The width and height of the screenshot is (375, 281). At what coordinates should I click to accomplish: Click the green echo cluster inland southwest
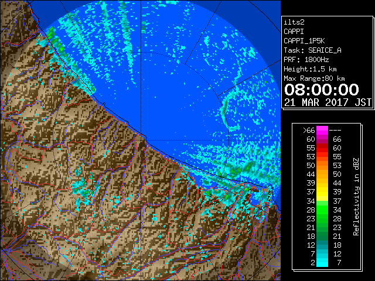pyautogui.click(x=83, y=190)
